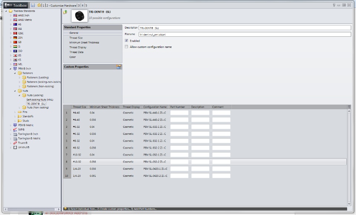Click the GB Chinese flag icon
The height and width of the screenshot is (215, 356).
(15, 42)
